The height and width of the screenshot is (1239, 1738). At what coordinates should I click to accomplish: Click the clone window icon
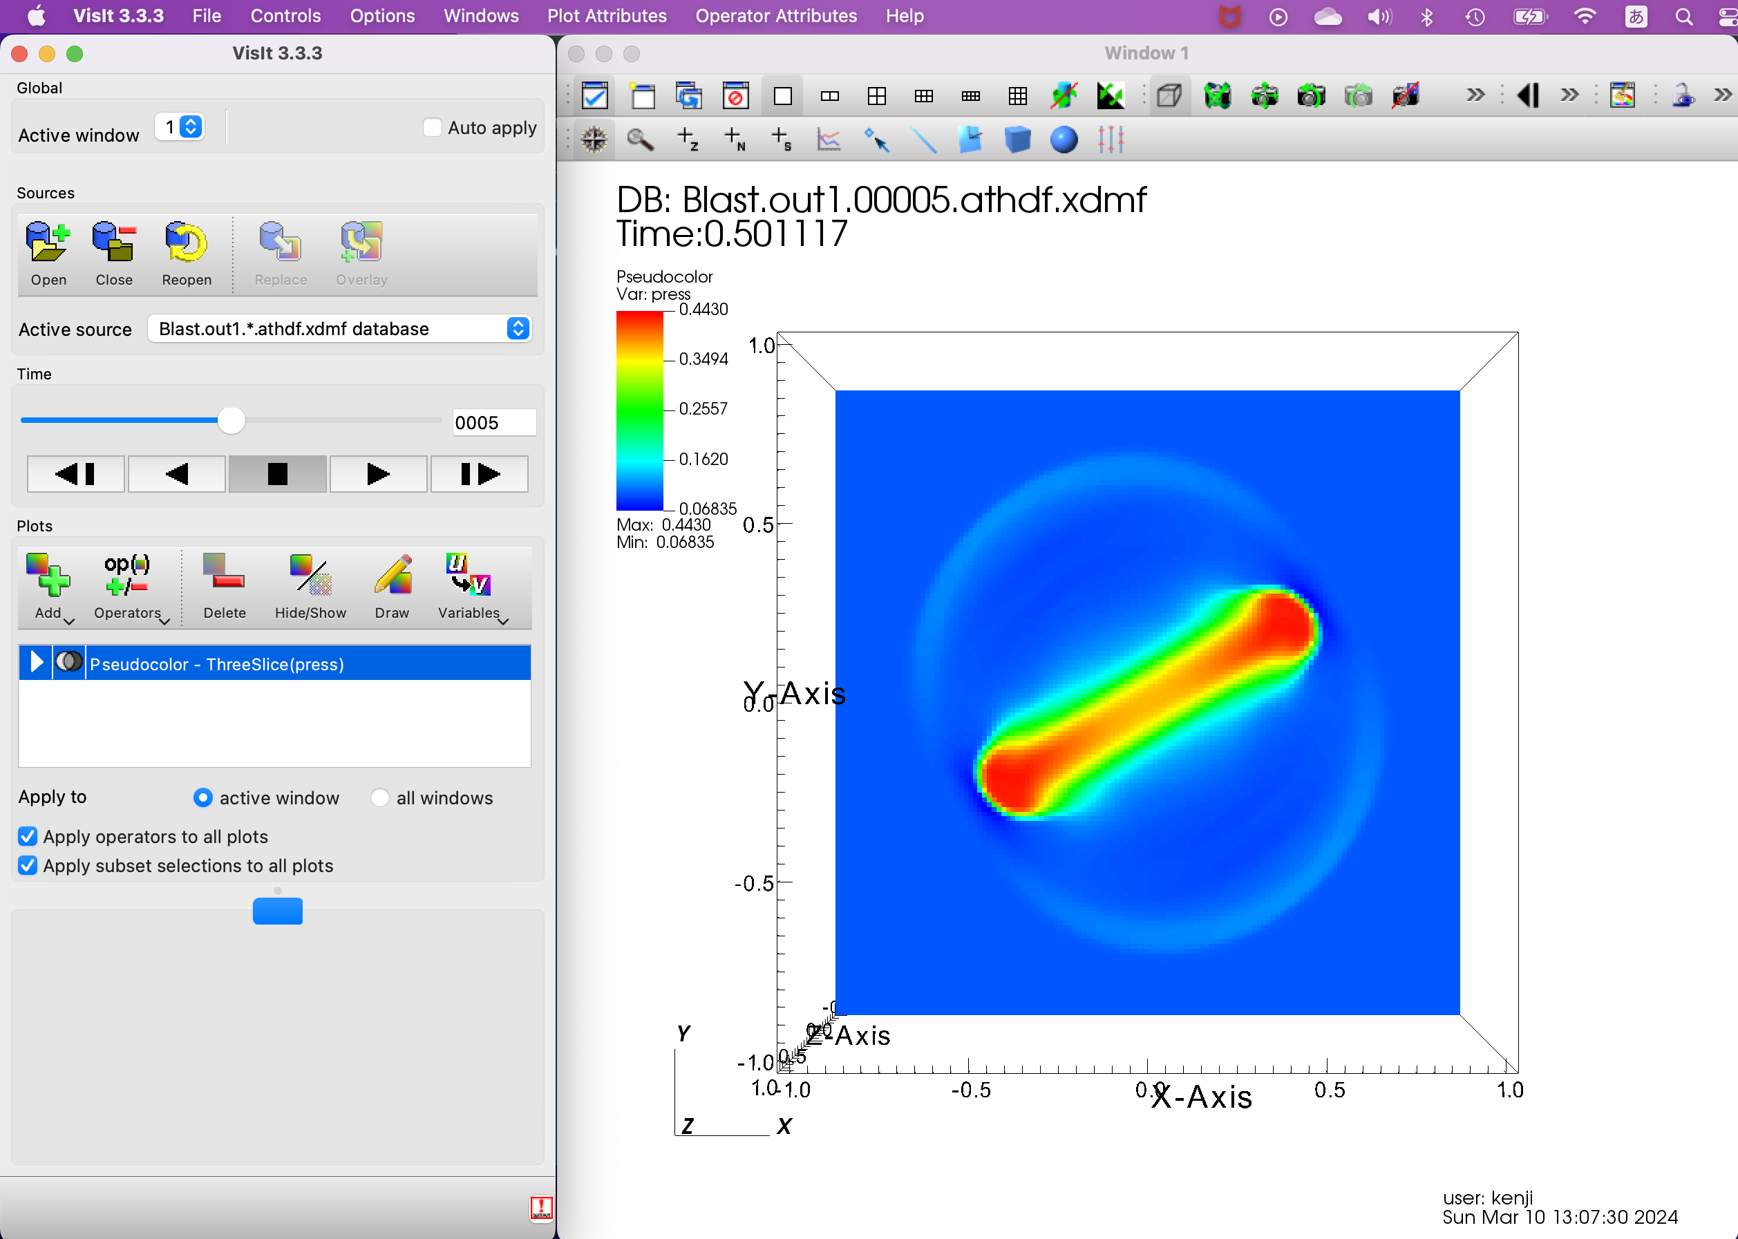pos(688,96)
